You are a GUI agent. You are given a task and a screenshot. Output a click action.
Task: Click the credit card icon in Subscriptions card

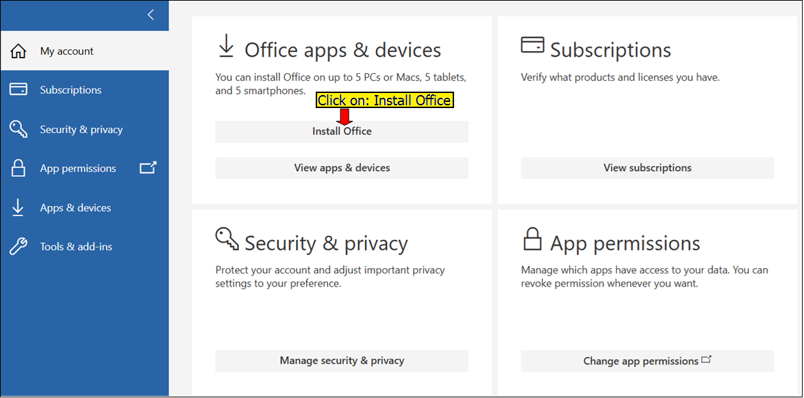click(x=533, y=44)
